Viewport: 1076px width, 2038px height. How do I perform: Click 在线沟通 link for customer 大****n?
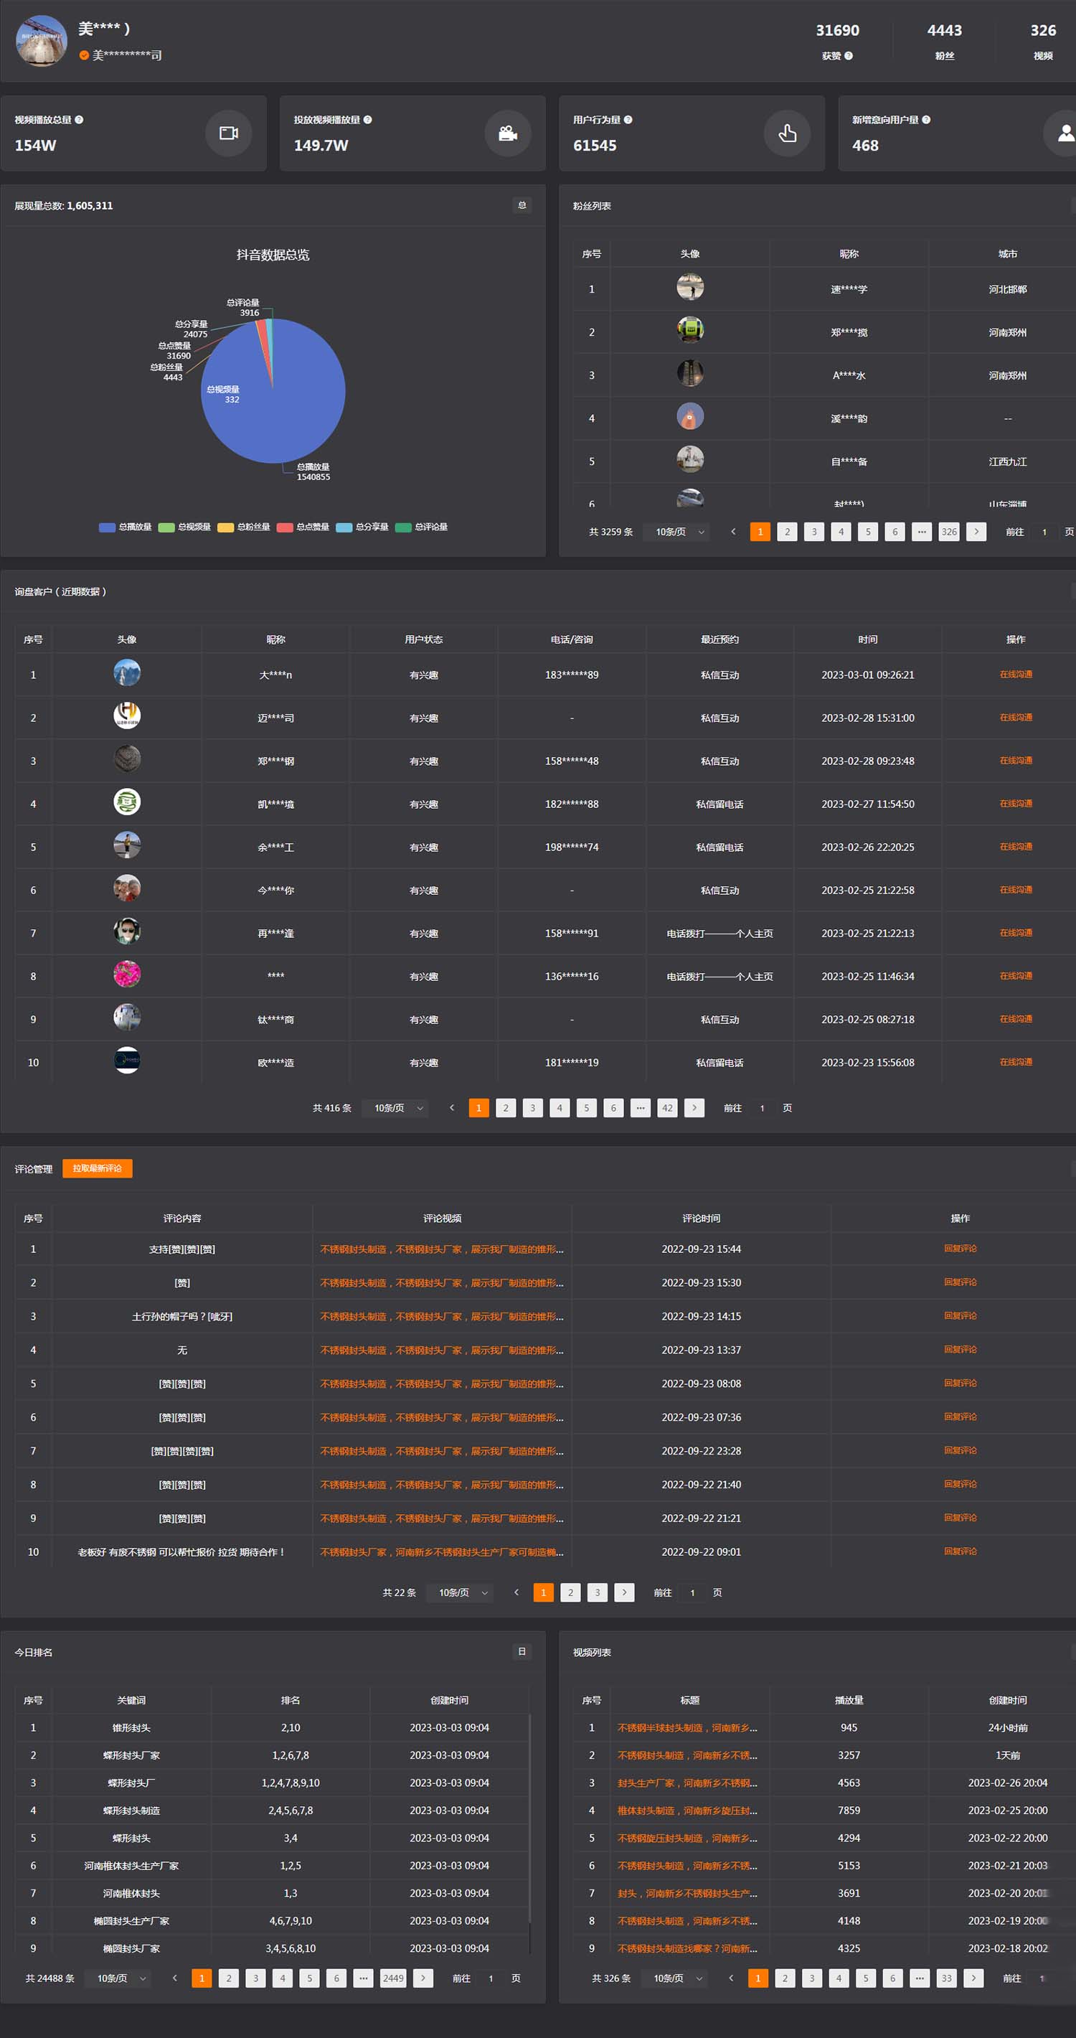click(x=1015, y=675)
